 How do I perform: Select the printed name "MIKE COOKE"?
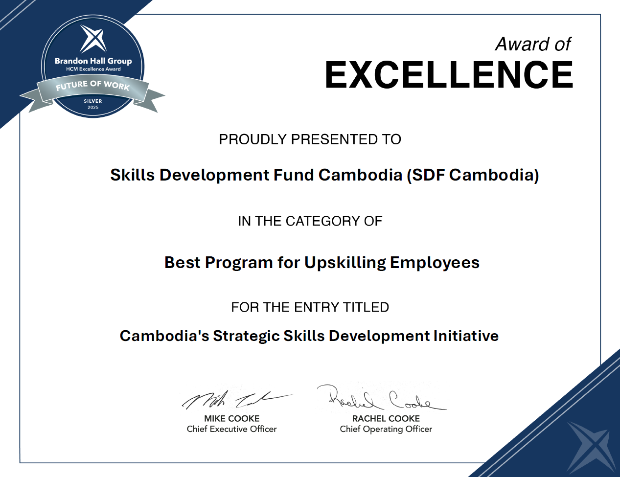pyautogui.click(x=232, y=419)
